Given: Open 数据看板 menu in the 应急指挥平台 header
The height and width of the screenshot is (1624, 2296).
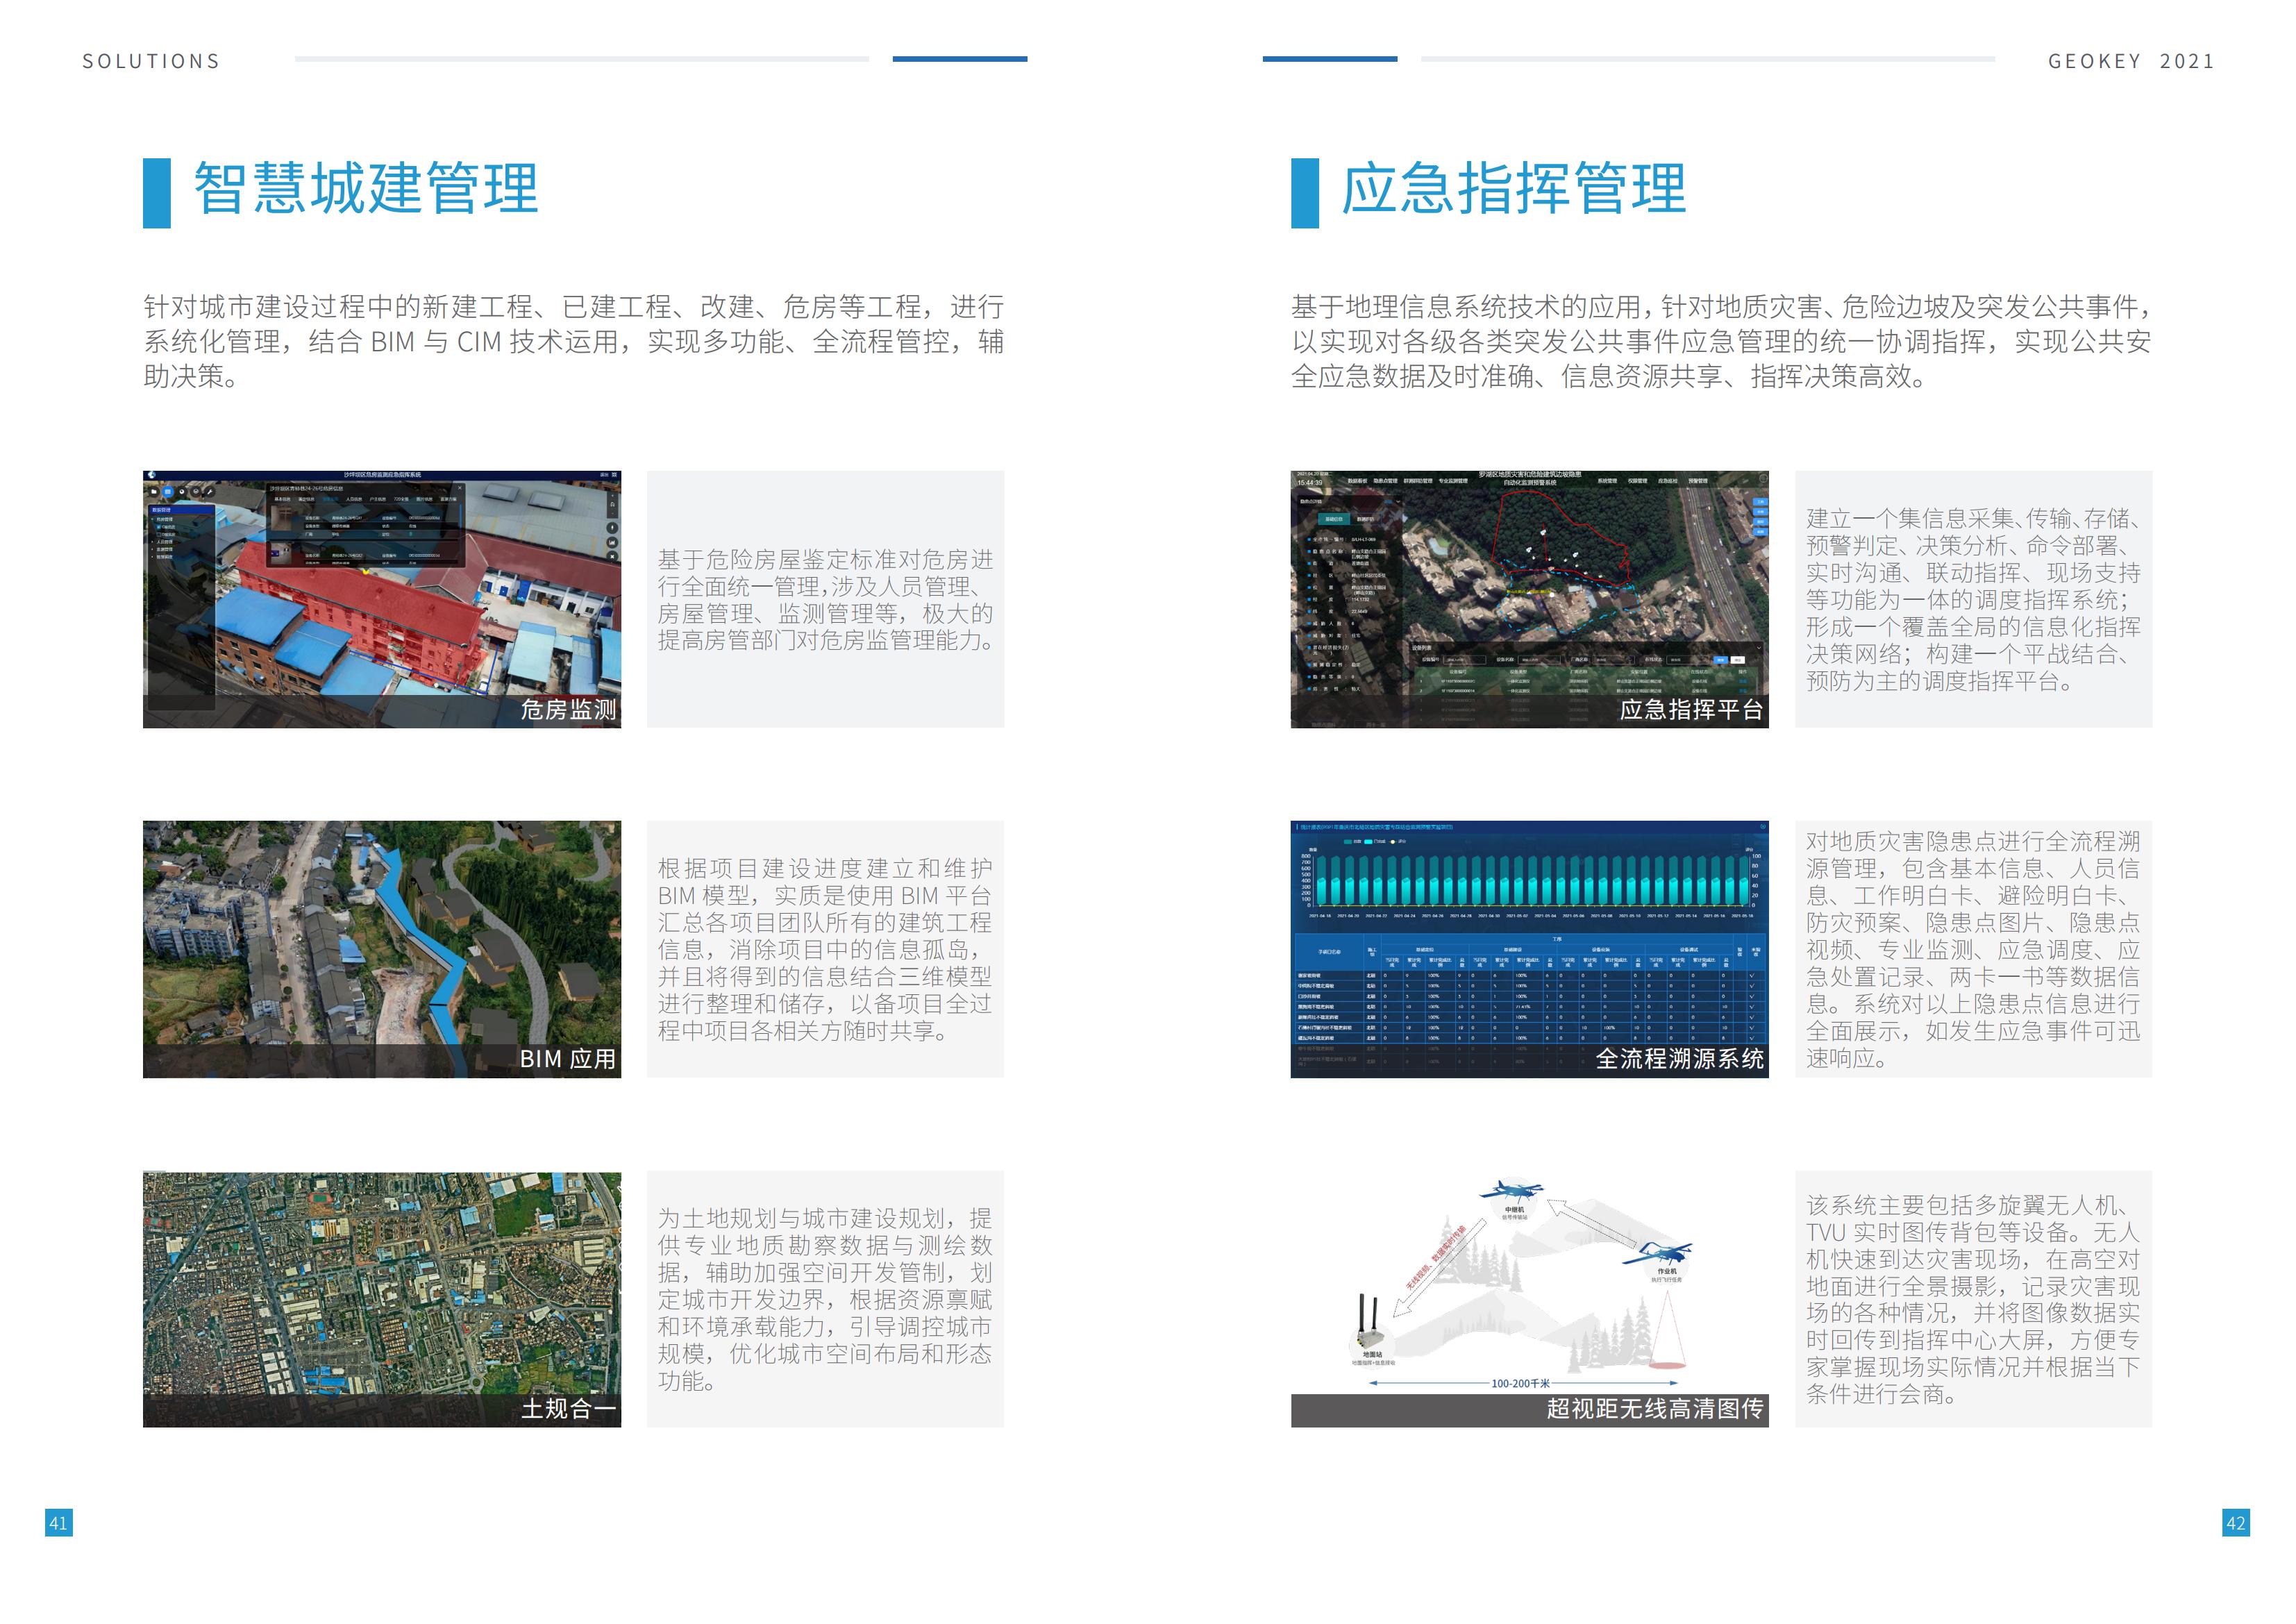Looking at the screenshot, I should click(x=1357, y=481).
